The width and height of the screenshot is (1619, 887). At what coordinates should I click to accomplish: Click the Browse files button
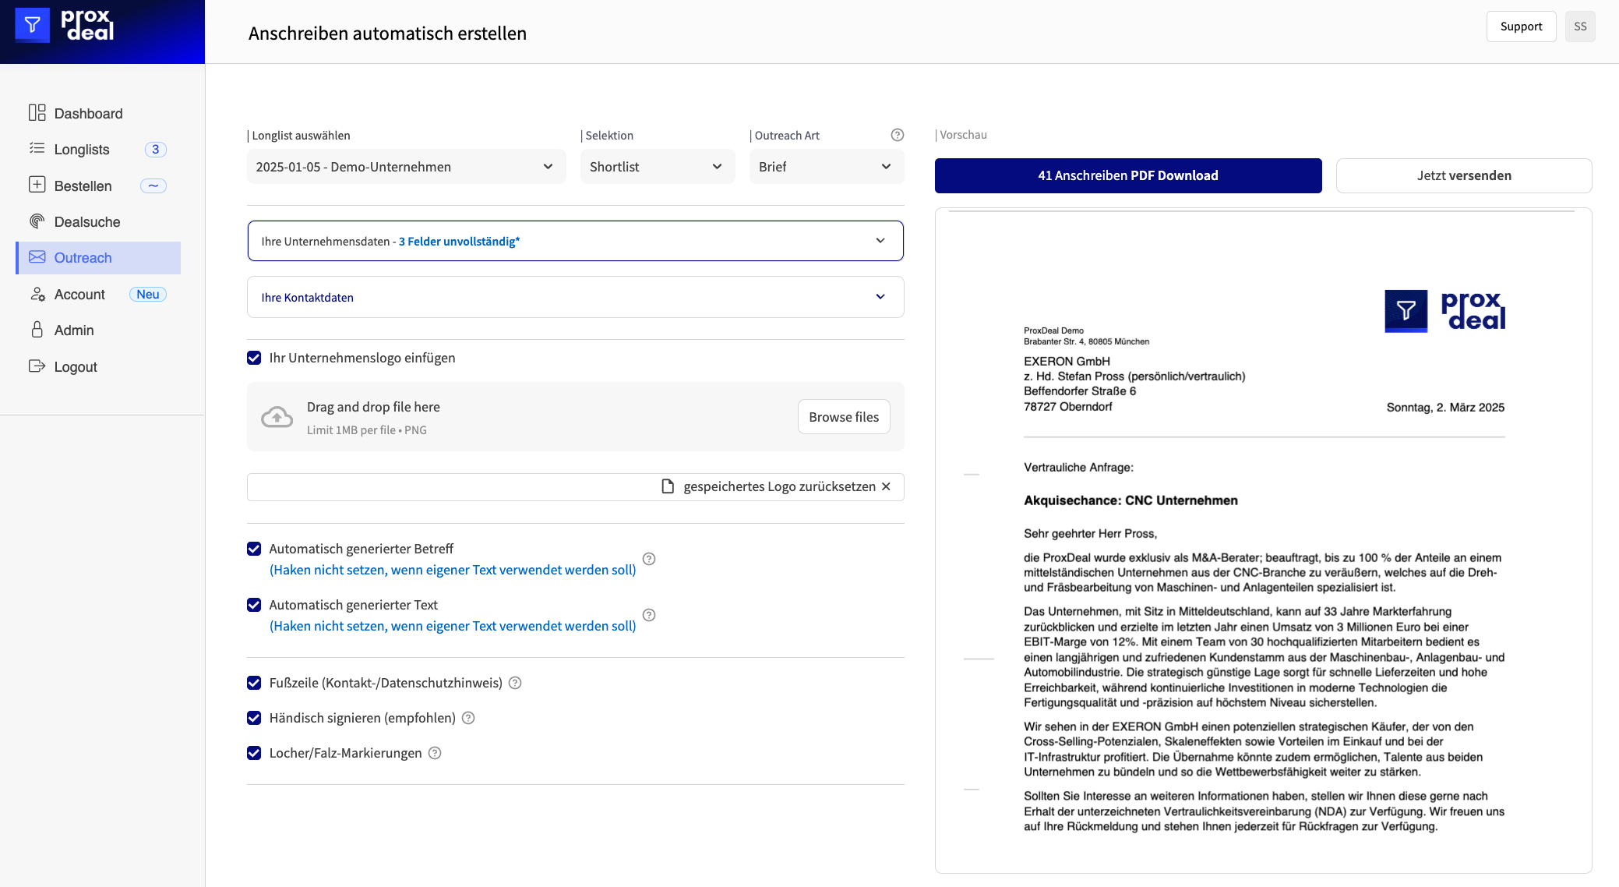click(843, 417)
